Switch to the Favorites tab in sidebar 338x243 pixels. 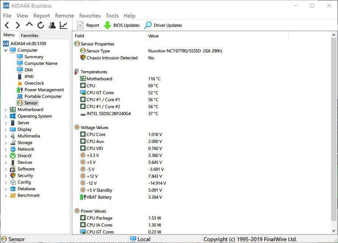pyautogui.click(x=29, y=35)
